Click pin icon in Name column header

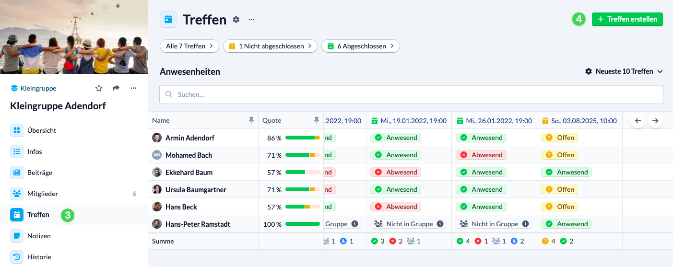251,120
